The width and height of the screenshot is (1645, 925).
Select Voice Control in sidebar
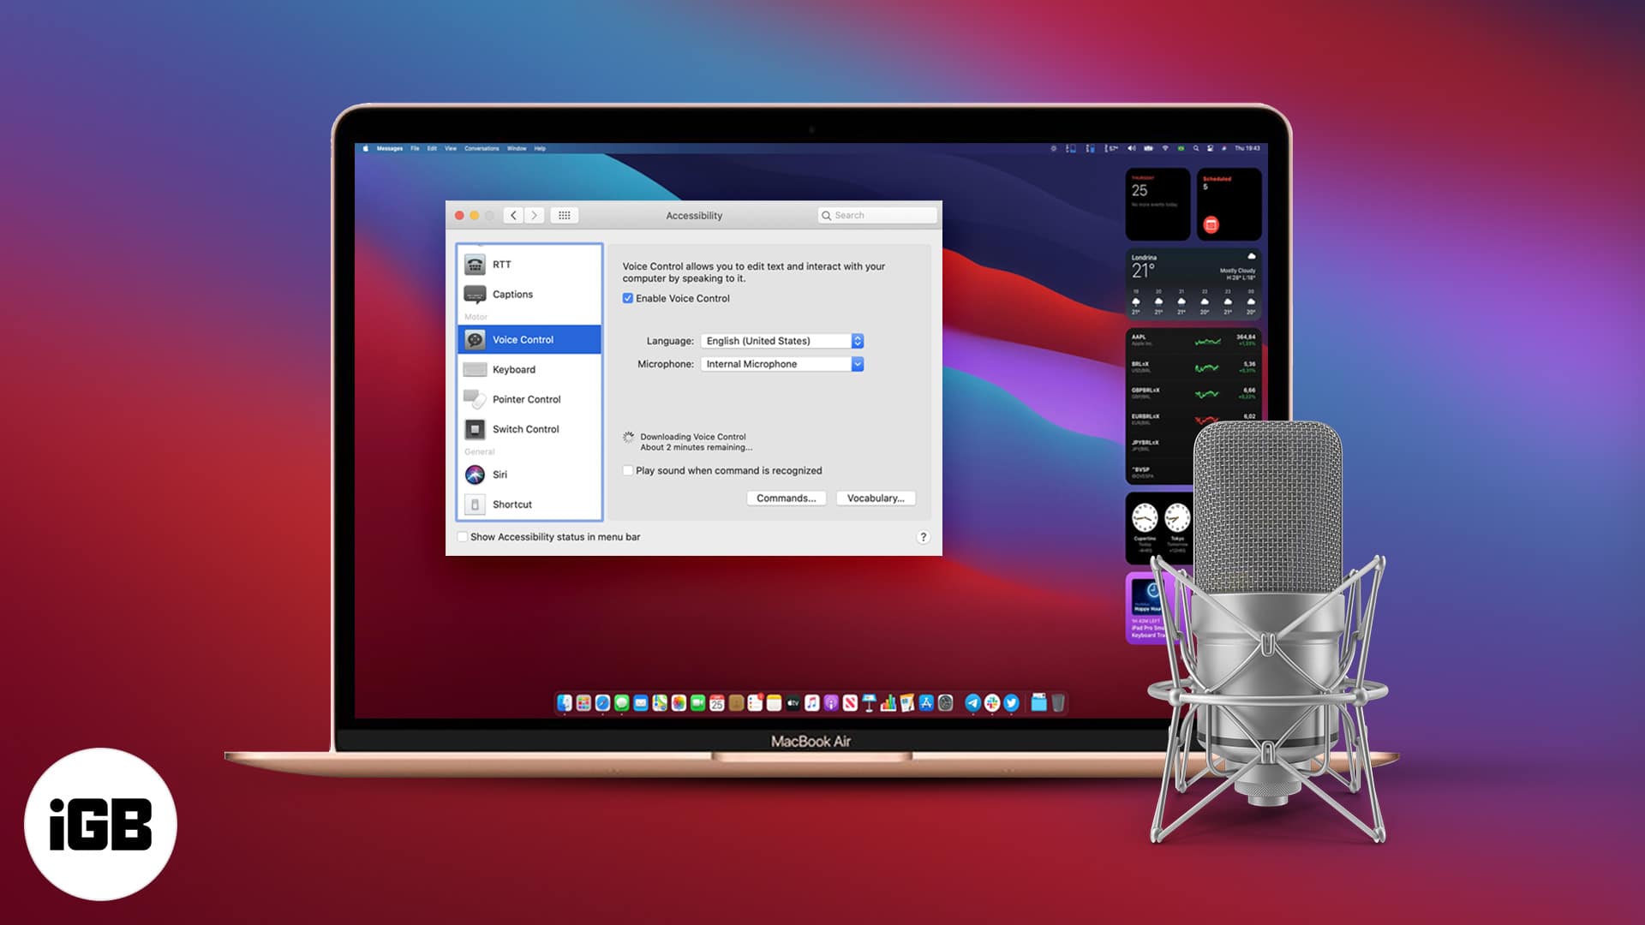(x=528, y=339)
